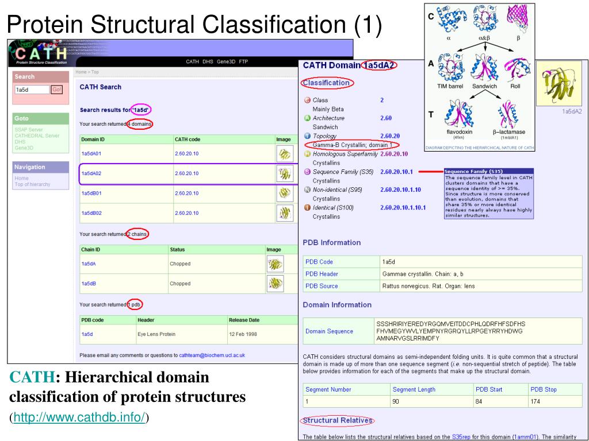Viewport: 589px width, 441px height.
Task: Open the 1a5dA01 domain thumbnail image
Action: (x=285, y=154)
